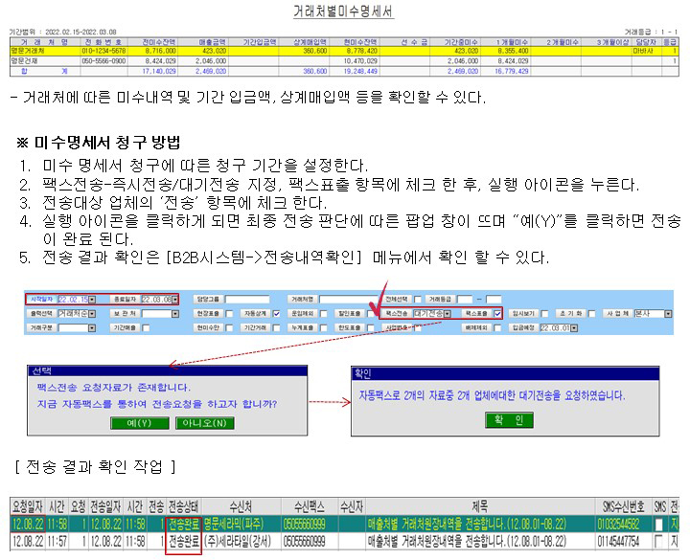The image size is (690, 560).
Task: Select the highlighted 명문거래처 row
Action: click(x=344, y=51)
